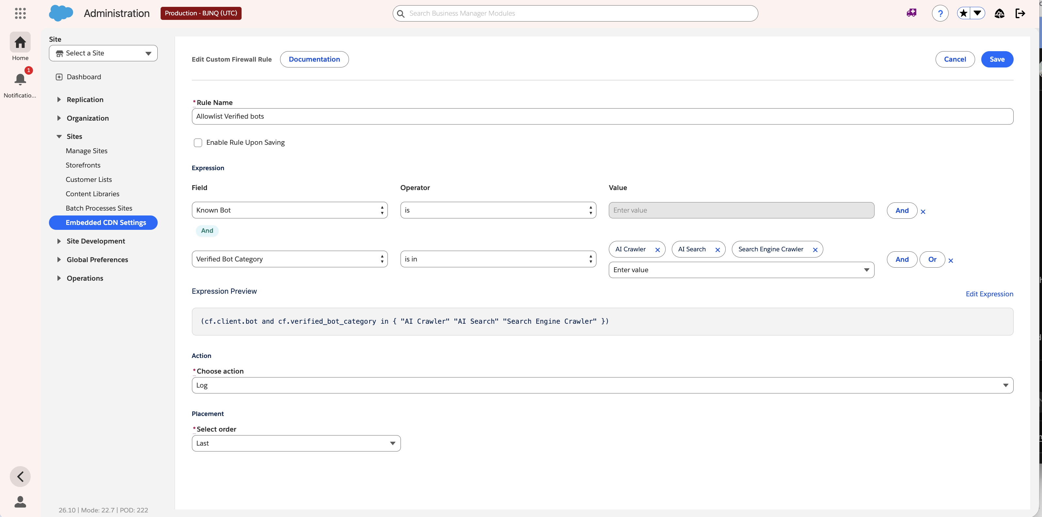Collapse sidebar with back chevron icon
This screenshot has height=517, width=1042.
point(20,477)
